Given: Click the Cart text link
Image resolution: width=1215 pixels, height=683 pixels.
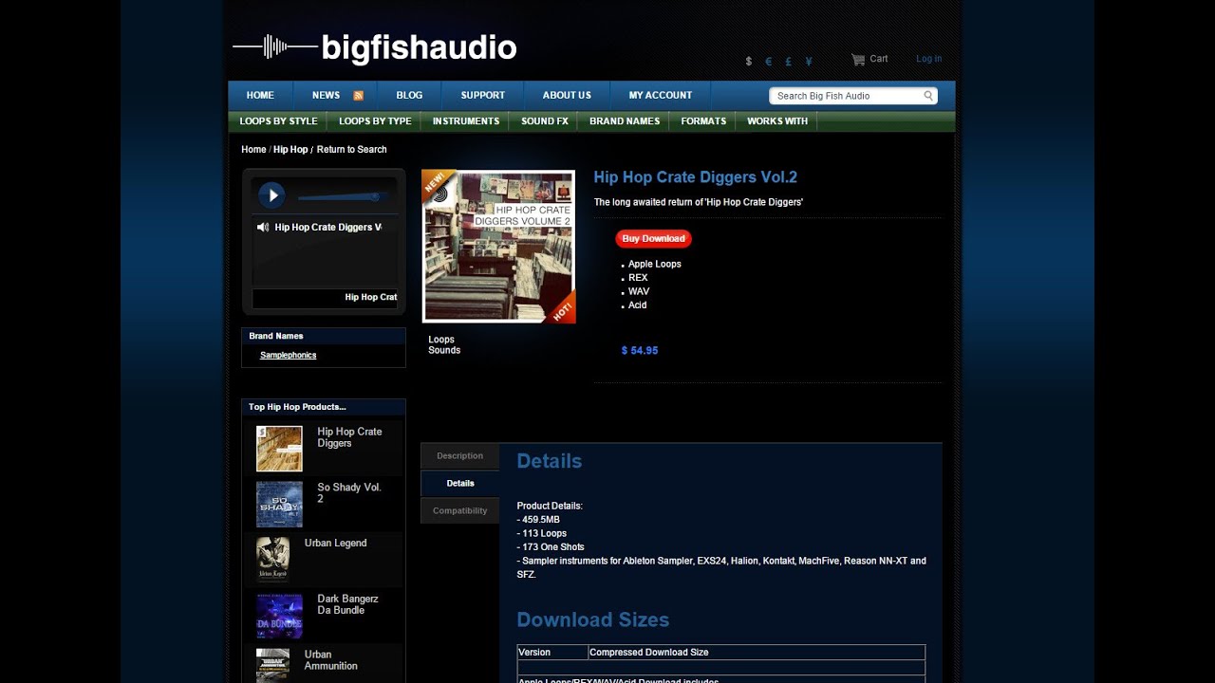Looking at the screenshot, I should tap(879, 59).
